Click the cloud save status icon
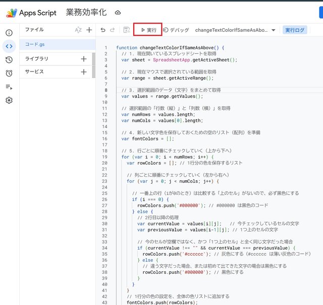 click(118, 13)
